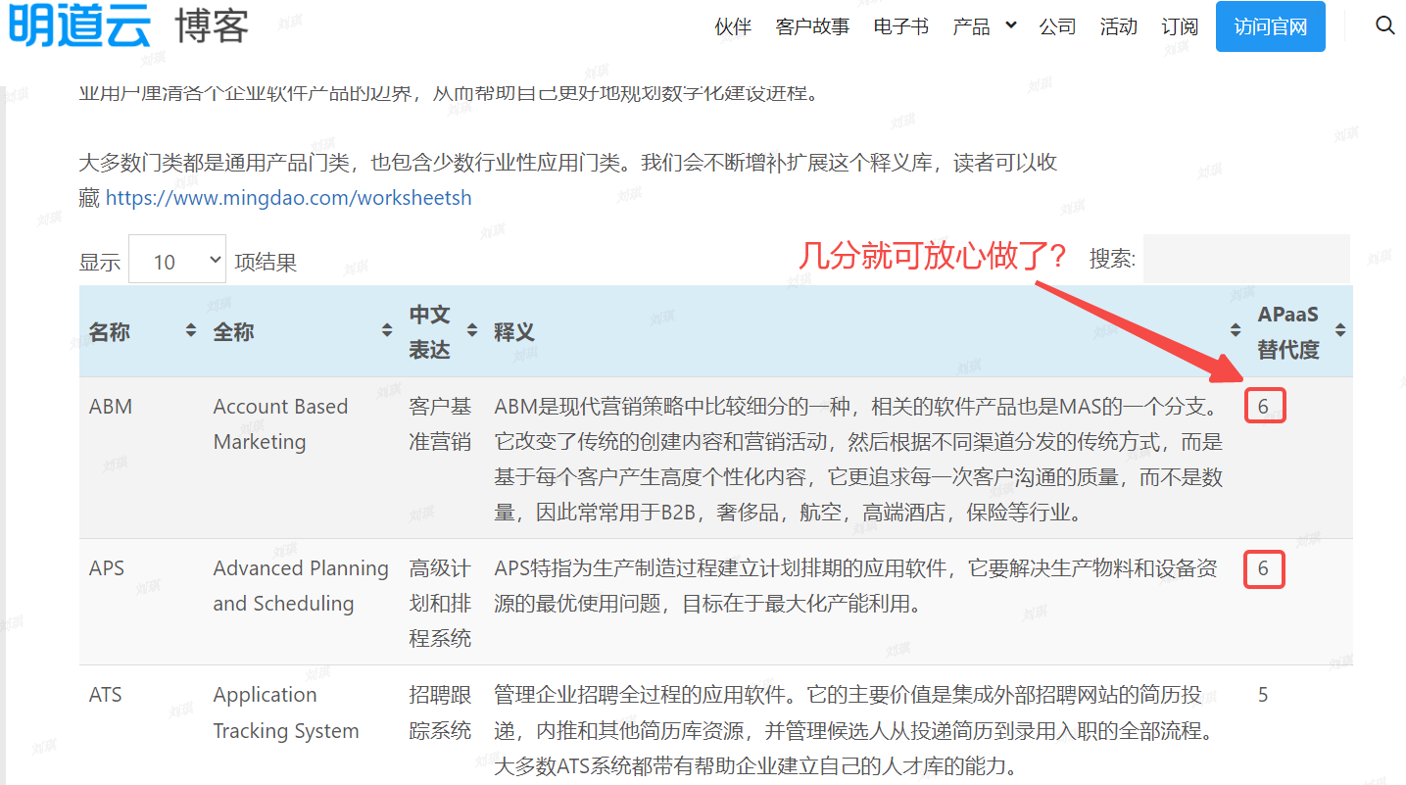The image size is (1406, 785).
Task: Click the 访问官网 button
Action: pos(1271,26)
